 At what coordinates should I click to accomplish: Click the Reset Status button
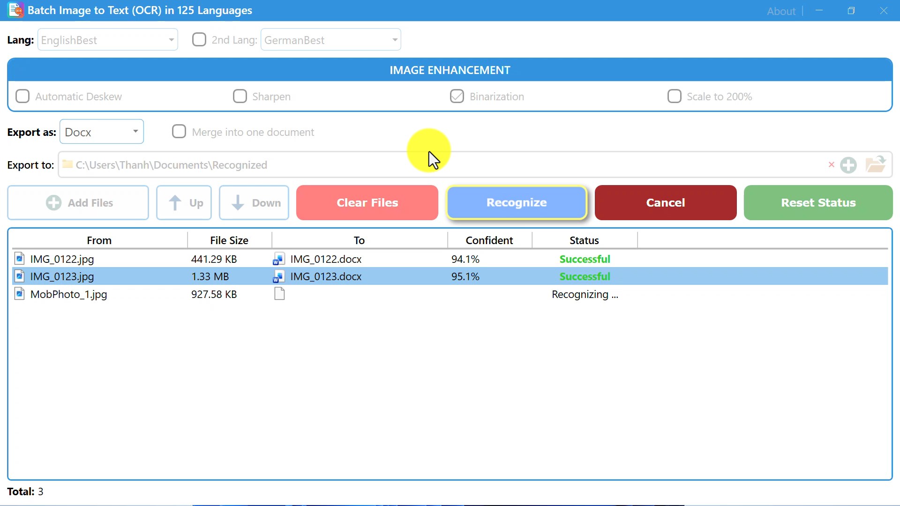818,202
